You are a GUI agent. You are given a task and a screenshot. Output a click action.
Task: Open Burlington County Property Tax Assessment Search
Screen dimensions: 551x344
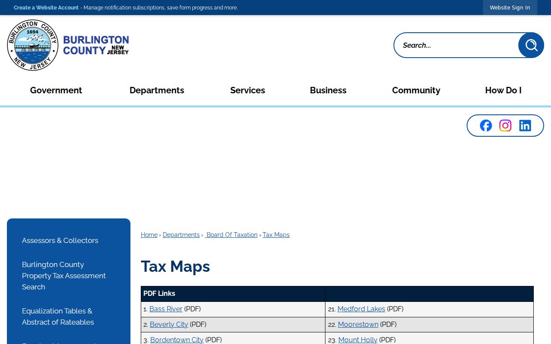point(64,276)
